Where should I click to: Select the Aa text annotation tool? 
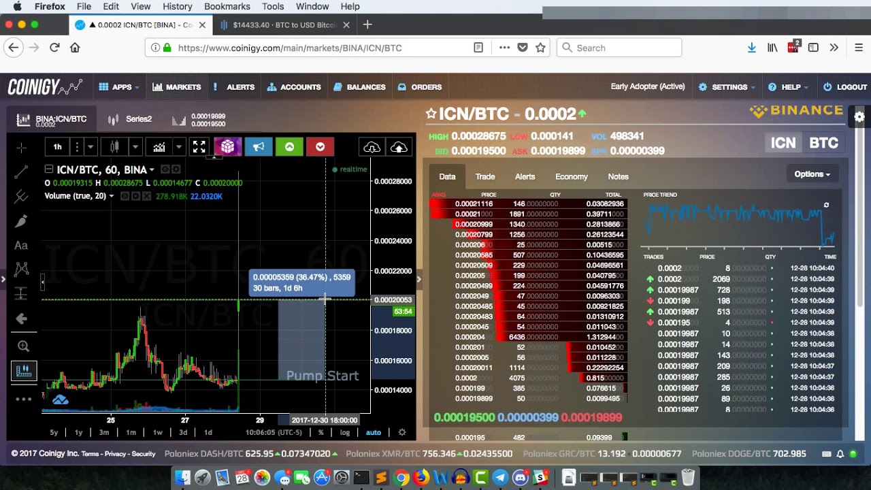coord(21,246)
